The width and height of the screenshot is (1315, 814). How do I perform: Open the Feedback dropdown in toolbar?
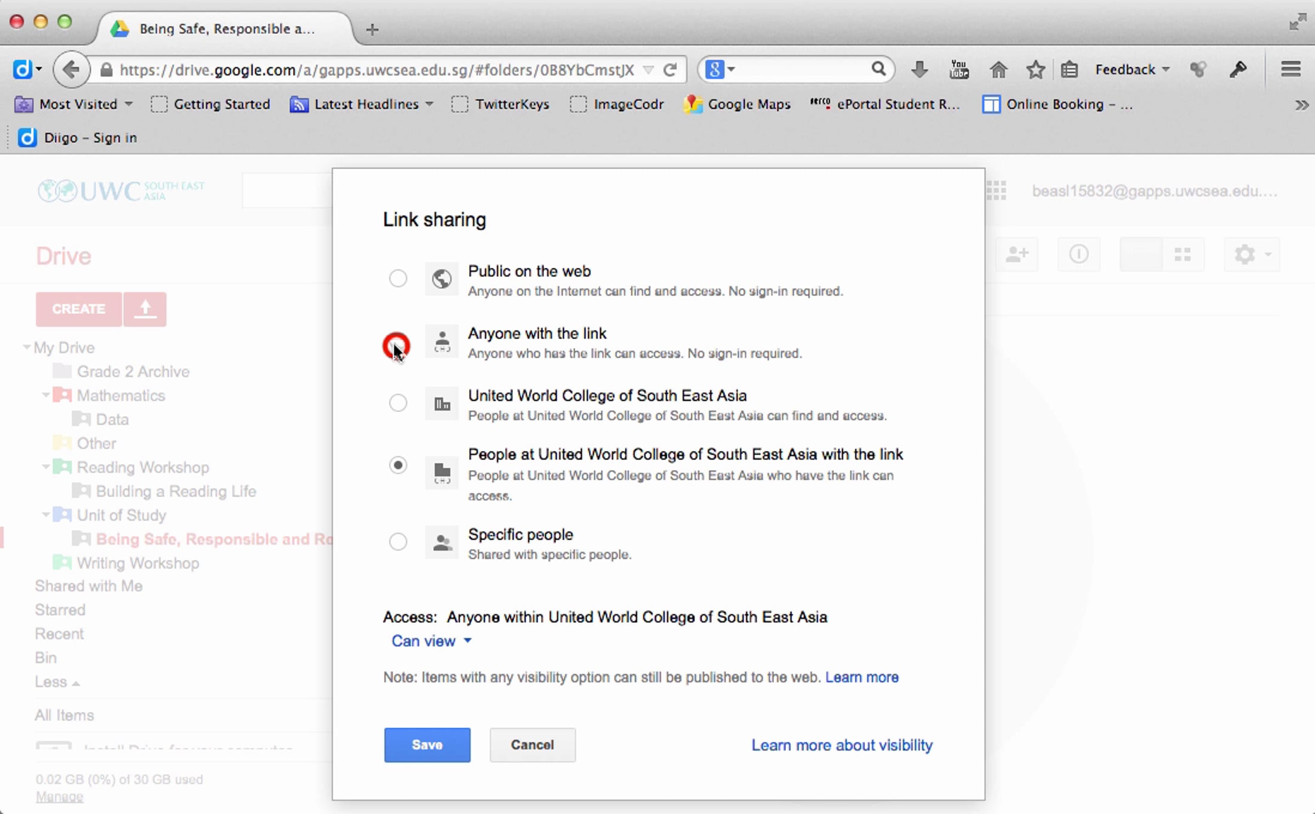click(x=1132, y=70)
